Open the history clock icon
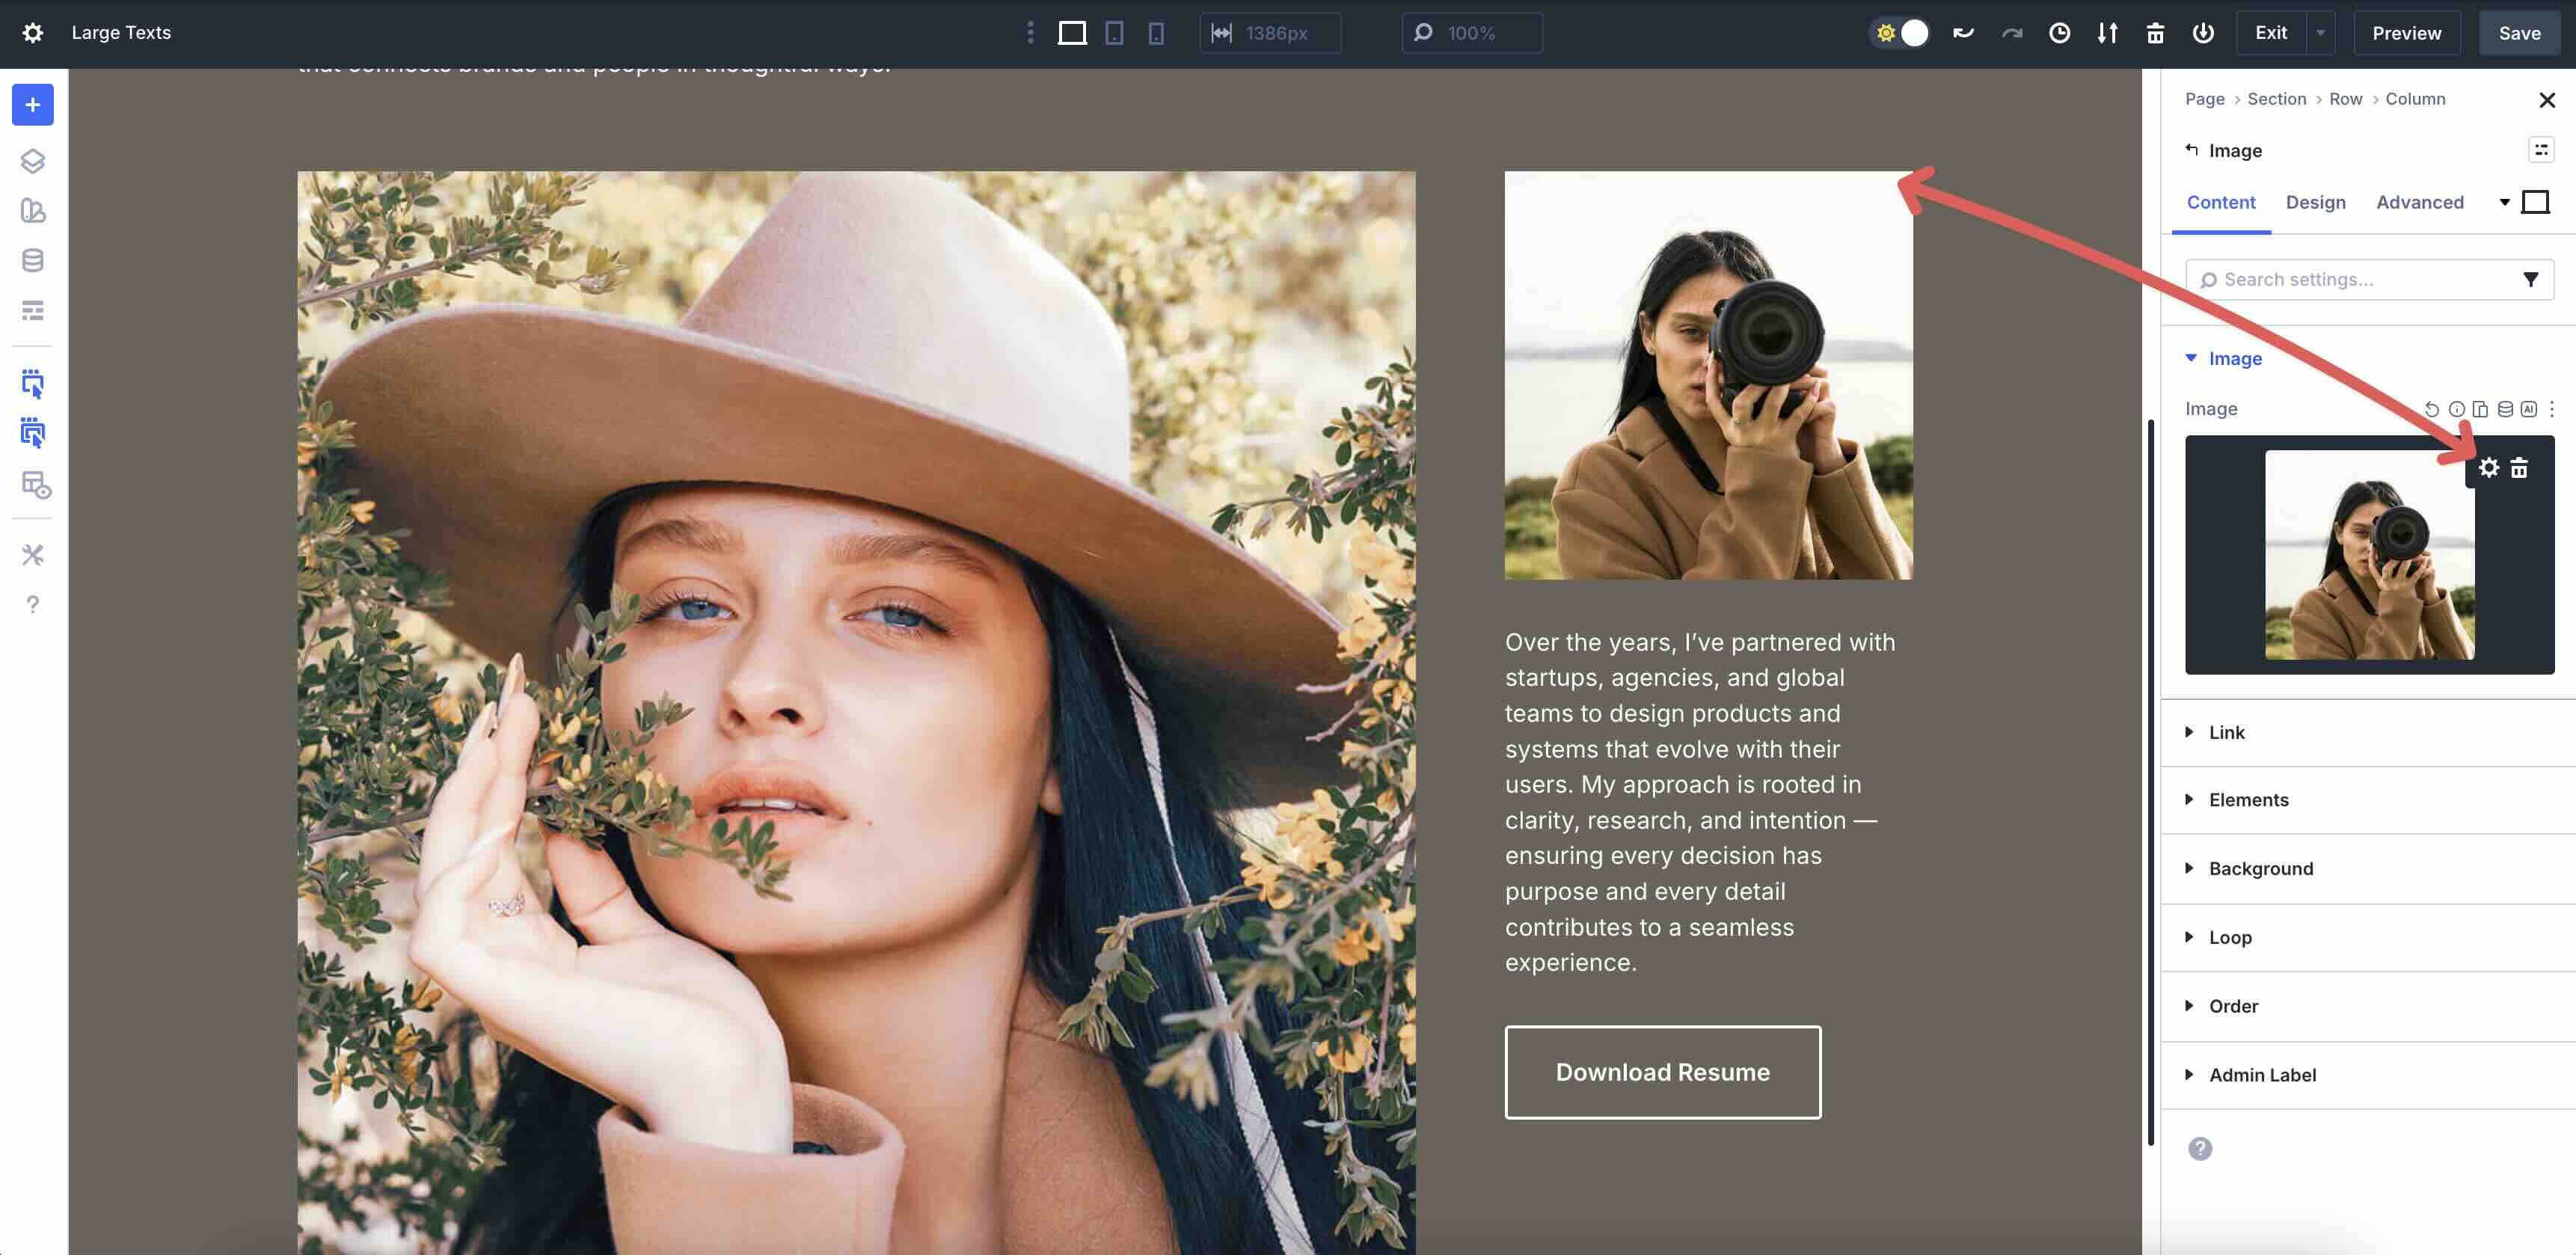Image resolution: width=2576 pixels, height=1255 pixels. point(2059,33)
